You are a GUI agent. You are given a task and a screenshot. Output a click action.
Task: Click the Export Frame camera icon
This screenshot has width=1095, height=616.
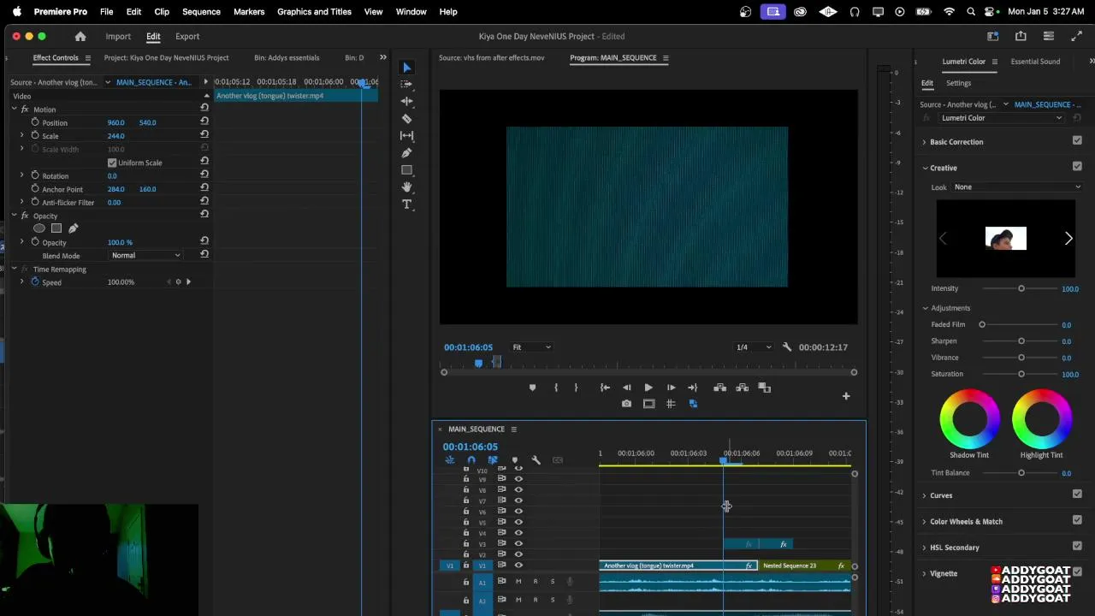tap(626, 404)
